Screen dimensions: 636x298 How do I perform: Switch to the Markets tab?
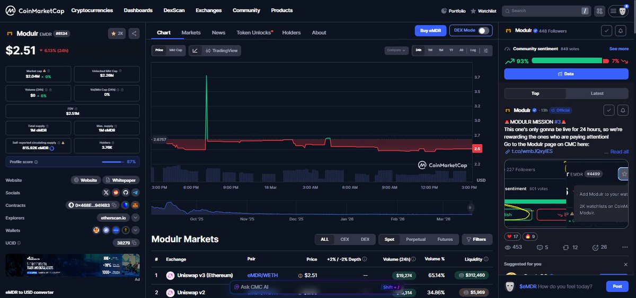[x=191, y=32]
